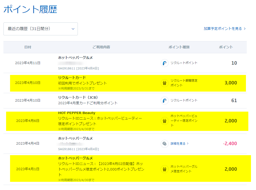
Task: Click 詳細を見る in the -2,400 row
Action: click(179, 144)
